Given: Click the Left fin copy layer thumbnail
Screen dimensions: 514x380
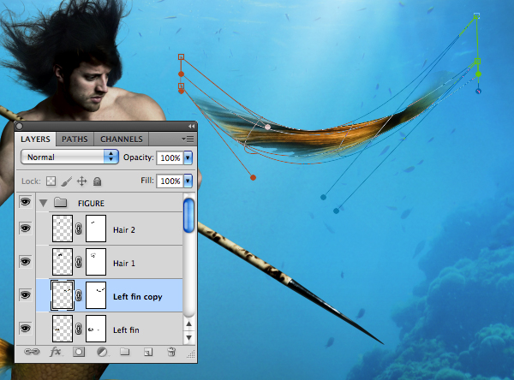Looking at the screenshot, I should coord(63,295).
